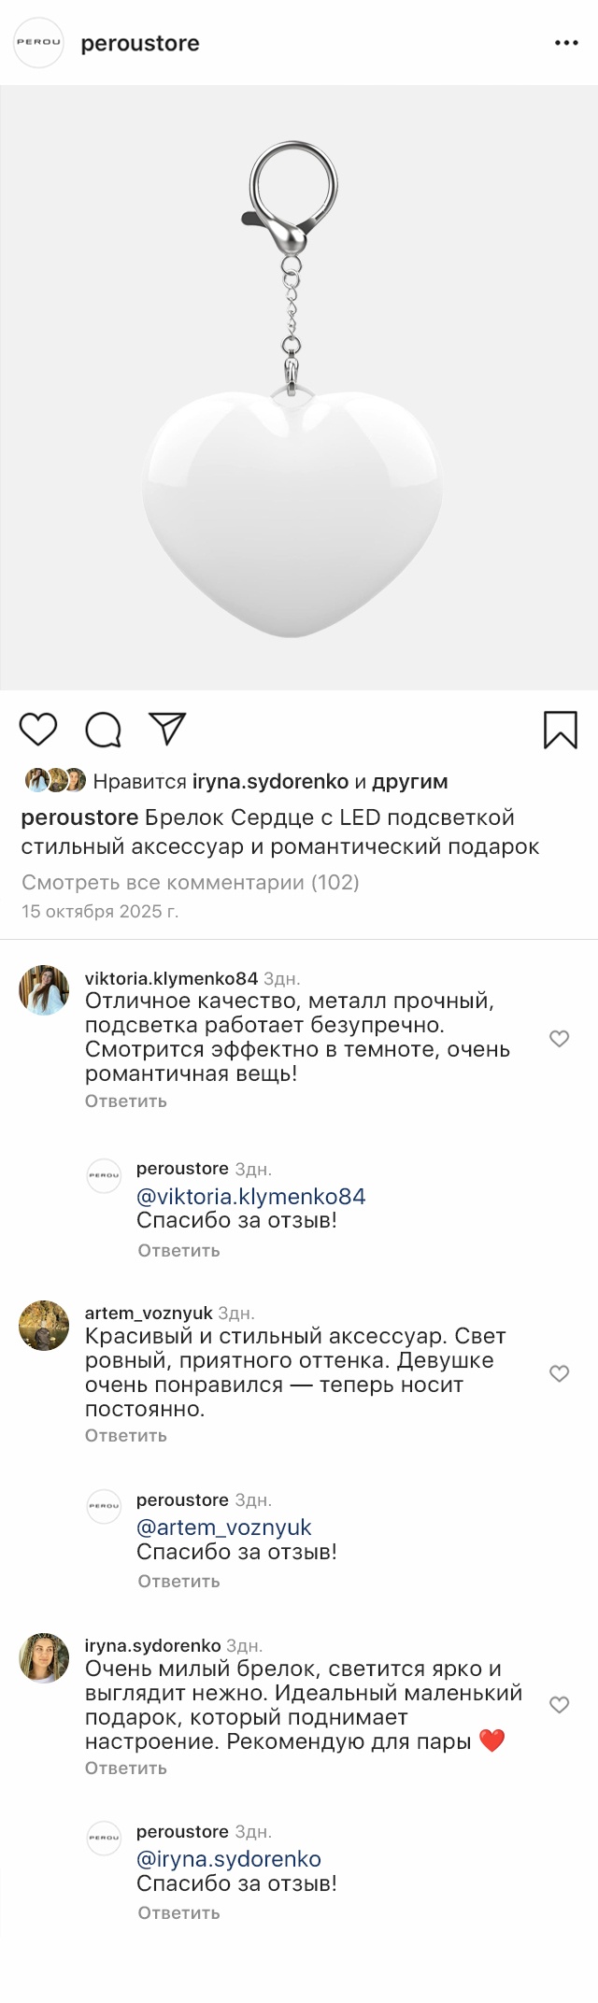Show the avatars of users who liked
Screen dimensions: 598x2003
click(x=55, y=780)
